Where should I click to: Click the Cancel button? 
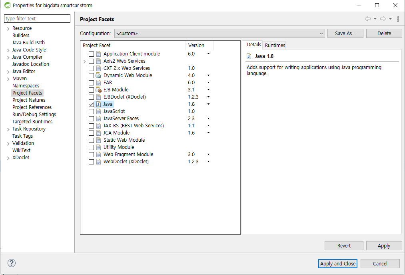coord(380,263)
